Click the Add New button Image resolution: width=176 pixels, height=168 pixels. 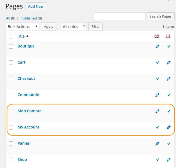[36, 6]
